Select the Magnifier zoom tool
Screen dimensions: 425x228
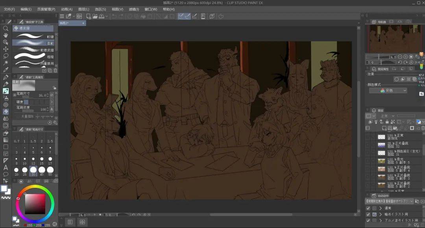click(x=6, y=28)
